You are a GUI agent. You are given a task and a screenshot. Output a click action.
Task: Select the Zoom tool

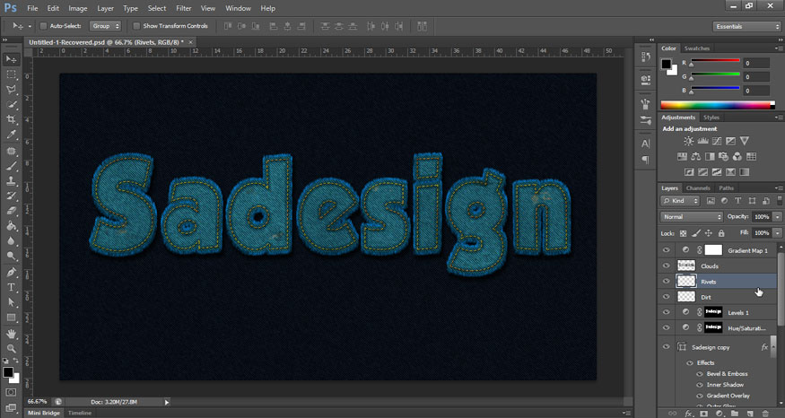click(11, 349)
